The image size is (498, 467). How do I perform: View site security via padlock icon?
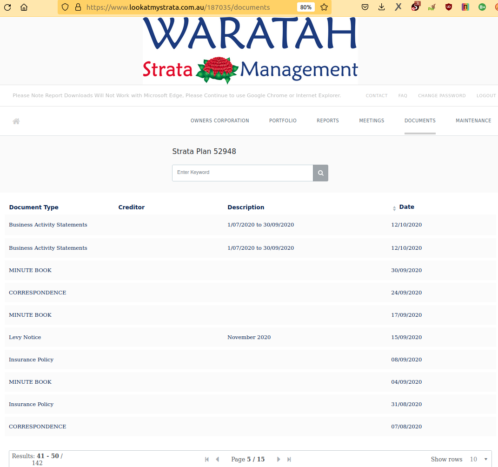pos(78,7)
